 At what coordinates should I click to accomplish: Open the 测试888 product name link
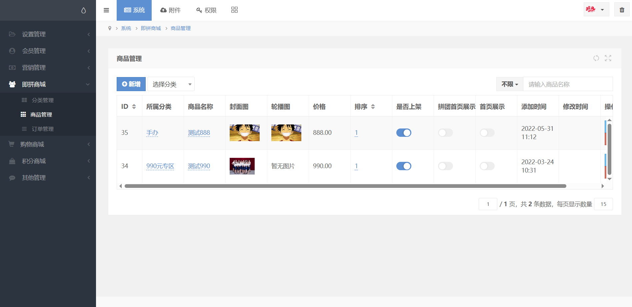(199, 133)
